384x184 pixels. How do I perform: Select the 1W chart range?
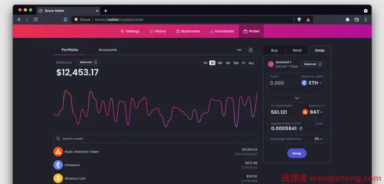[220, 63]
